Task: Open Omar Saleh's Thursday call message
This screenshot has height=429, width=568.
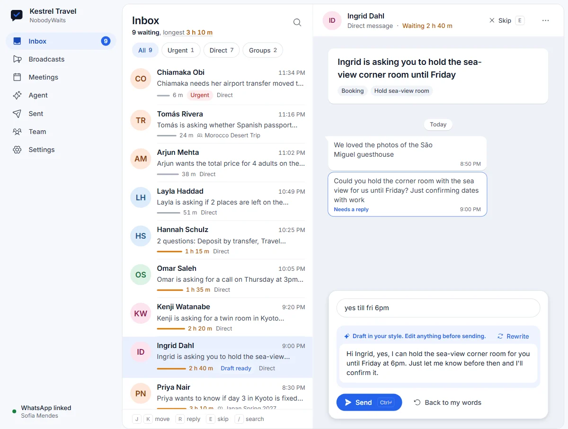Action: pos(231,279)
